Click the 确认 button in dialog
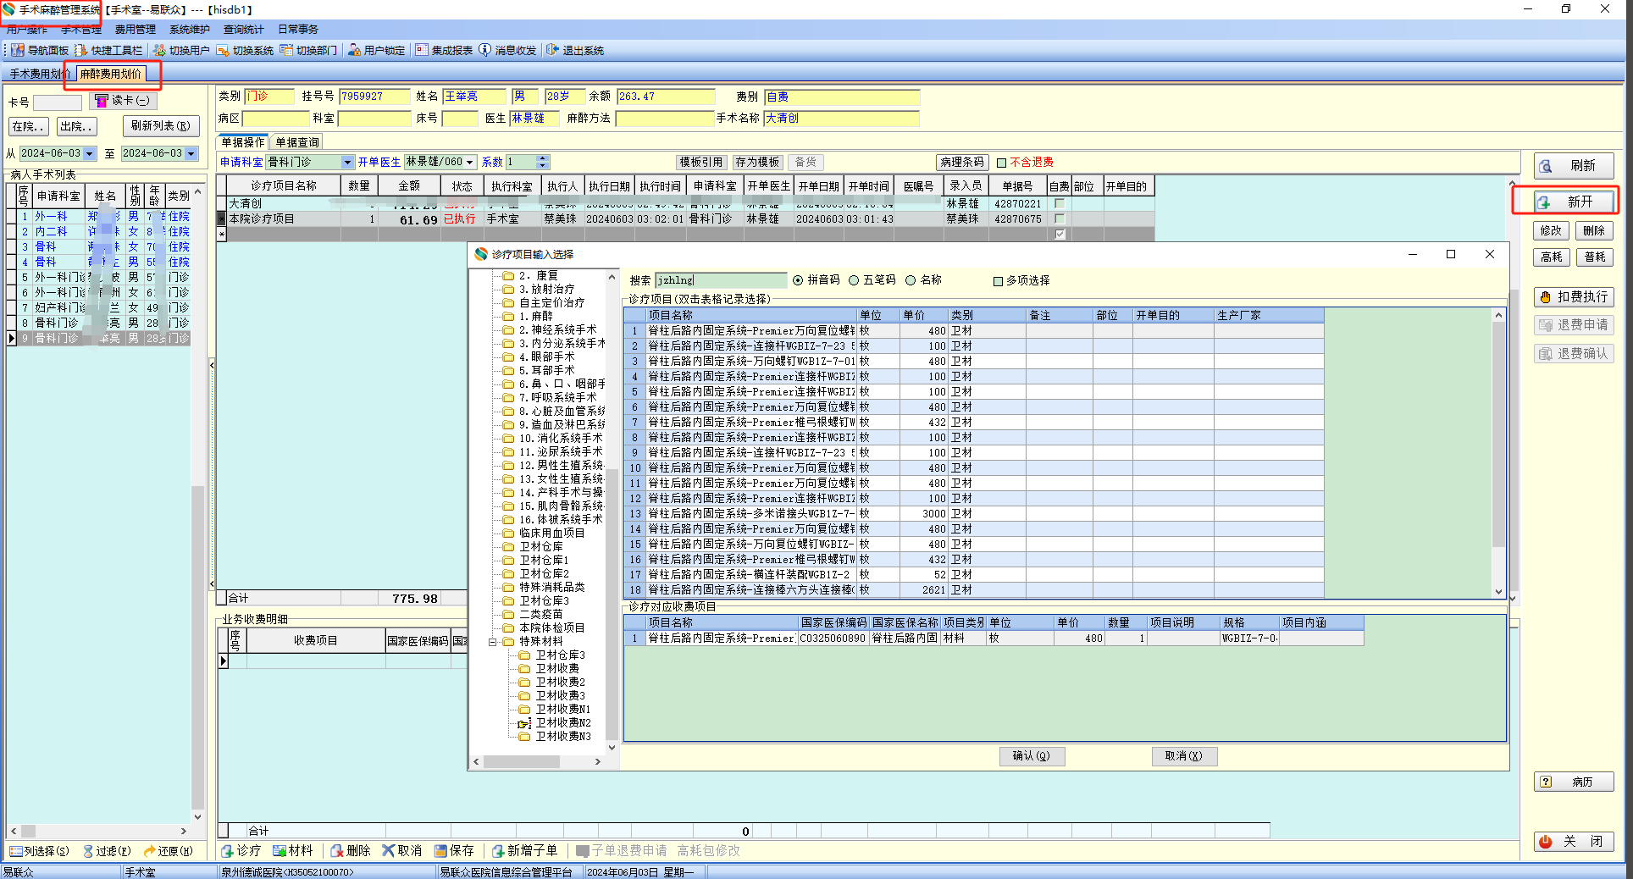The image size is (1633, 879). (1031, 756)
